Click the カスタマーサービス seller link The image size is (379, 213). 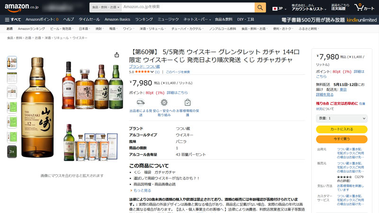pyautogui.click(x=351, y=200)
